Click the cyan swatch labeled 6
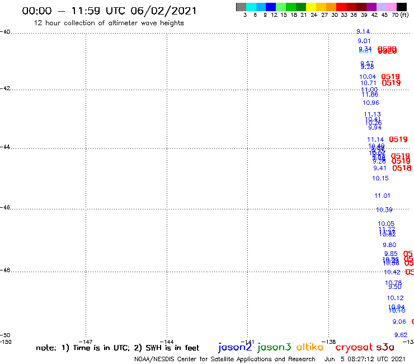The height and width of the screenshot is (364, 414). (x=251, y=7)
